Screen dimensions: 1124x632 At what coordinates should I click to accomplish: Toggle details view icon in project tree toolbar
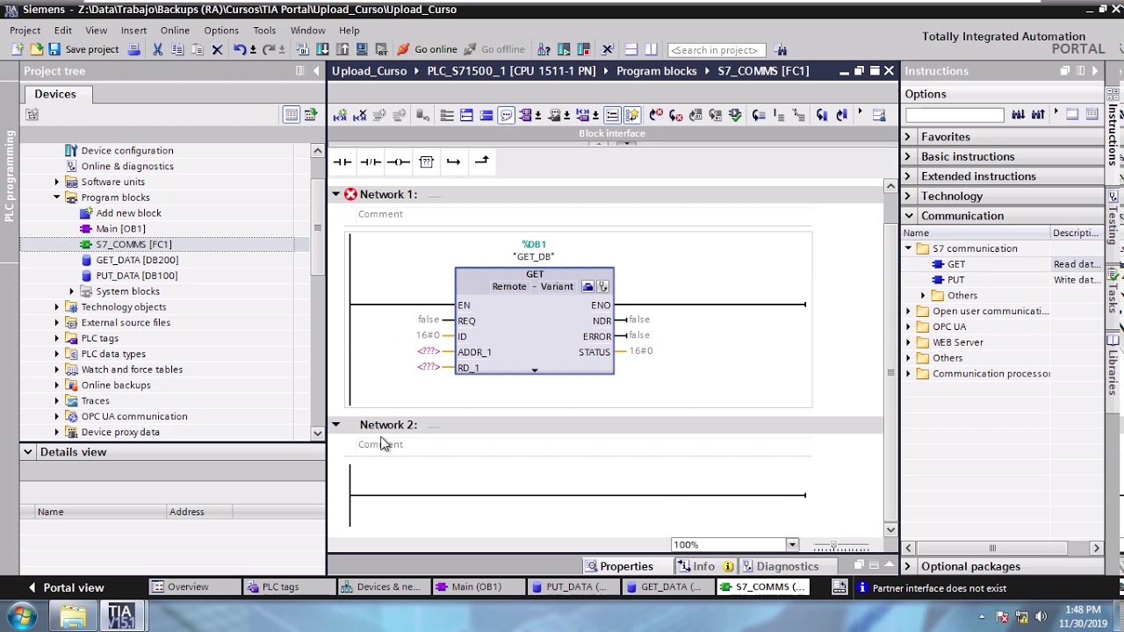(x=291, y=114)
